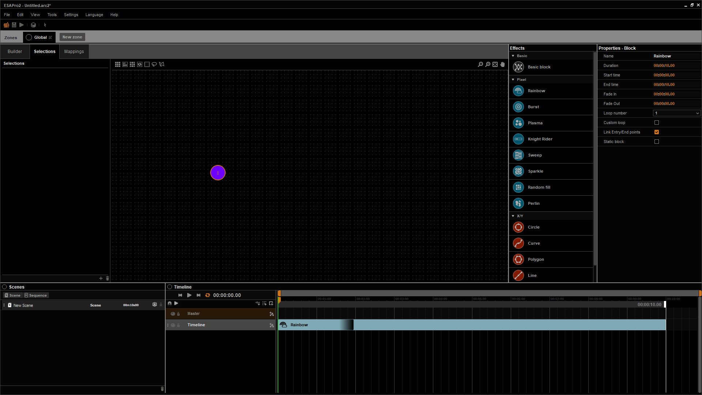Click the zoom in magnifier icon
The width and height of the screenshot is (702, 395).
(x=488, y=64)
